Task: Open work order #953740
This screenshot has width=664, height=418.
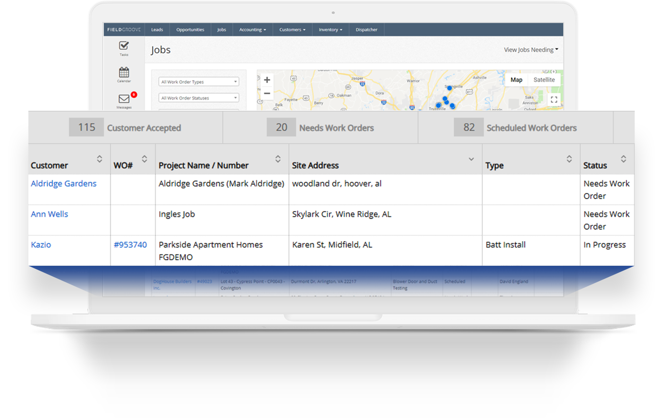Action: [x=130, y=245]
